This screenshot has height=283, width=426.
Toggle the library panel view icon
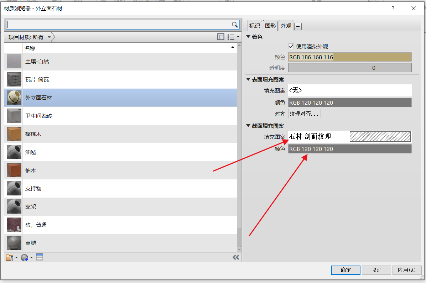[x=221, y=37]
